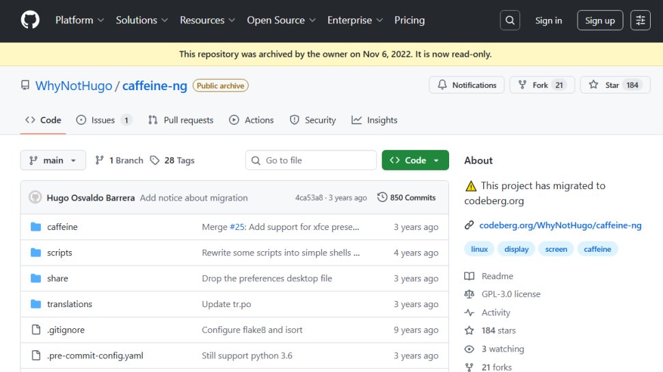Open commit hash 4ca53a8
Screen dimensions: 663x372
pyautogui.click(x=309, y=198)
